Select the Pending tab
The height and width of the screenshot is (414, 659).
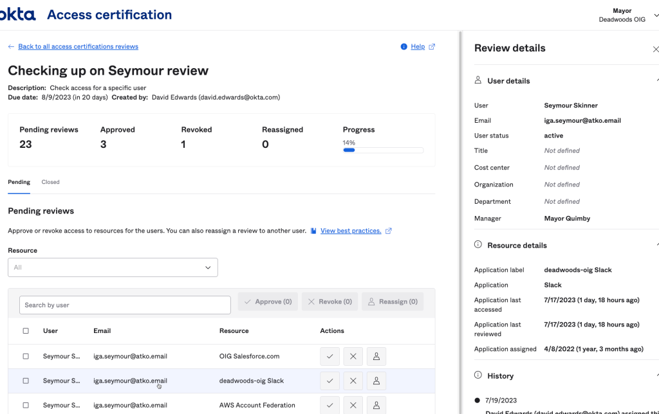(19, 182)
